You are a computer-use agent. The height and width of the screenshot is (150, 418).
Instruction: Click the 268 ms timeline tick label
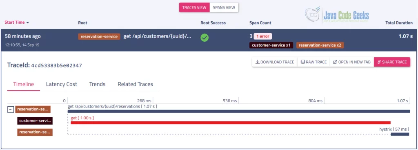pos(144,101)
